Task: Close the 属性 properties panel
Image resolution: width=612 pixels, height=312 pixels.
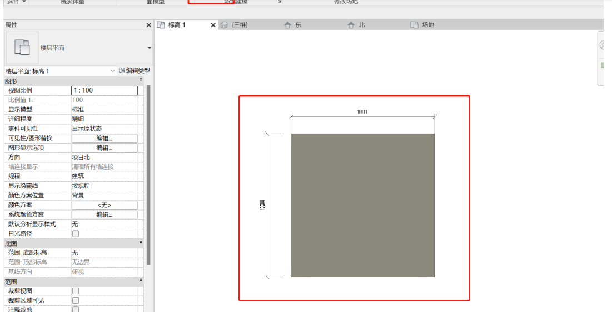Action: tap(149, 25)
